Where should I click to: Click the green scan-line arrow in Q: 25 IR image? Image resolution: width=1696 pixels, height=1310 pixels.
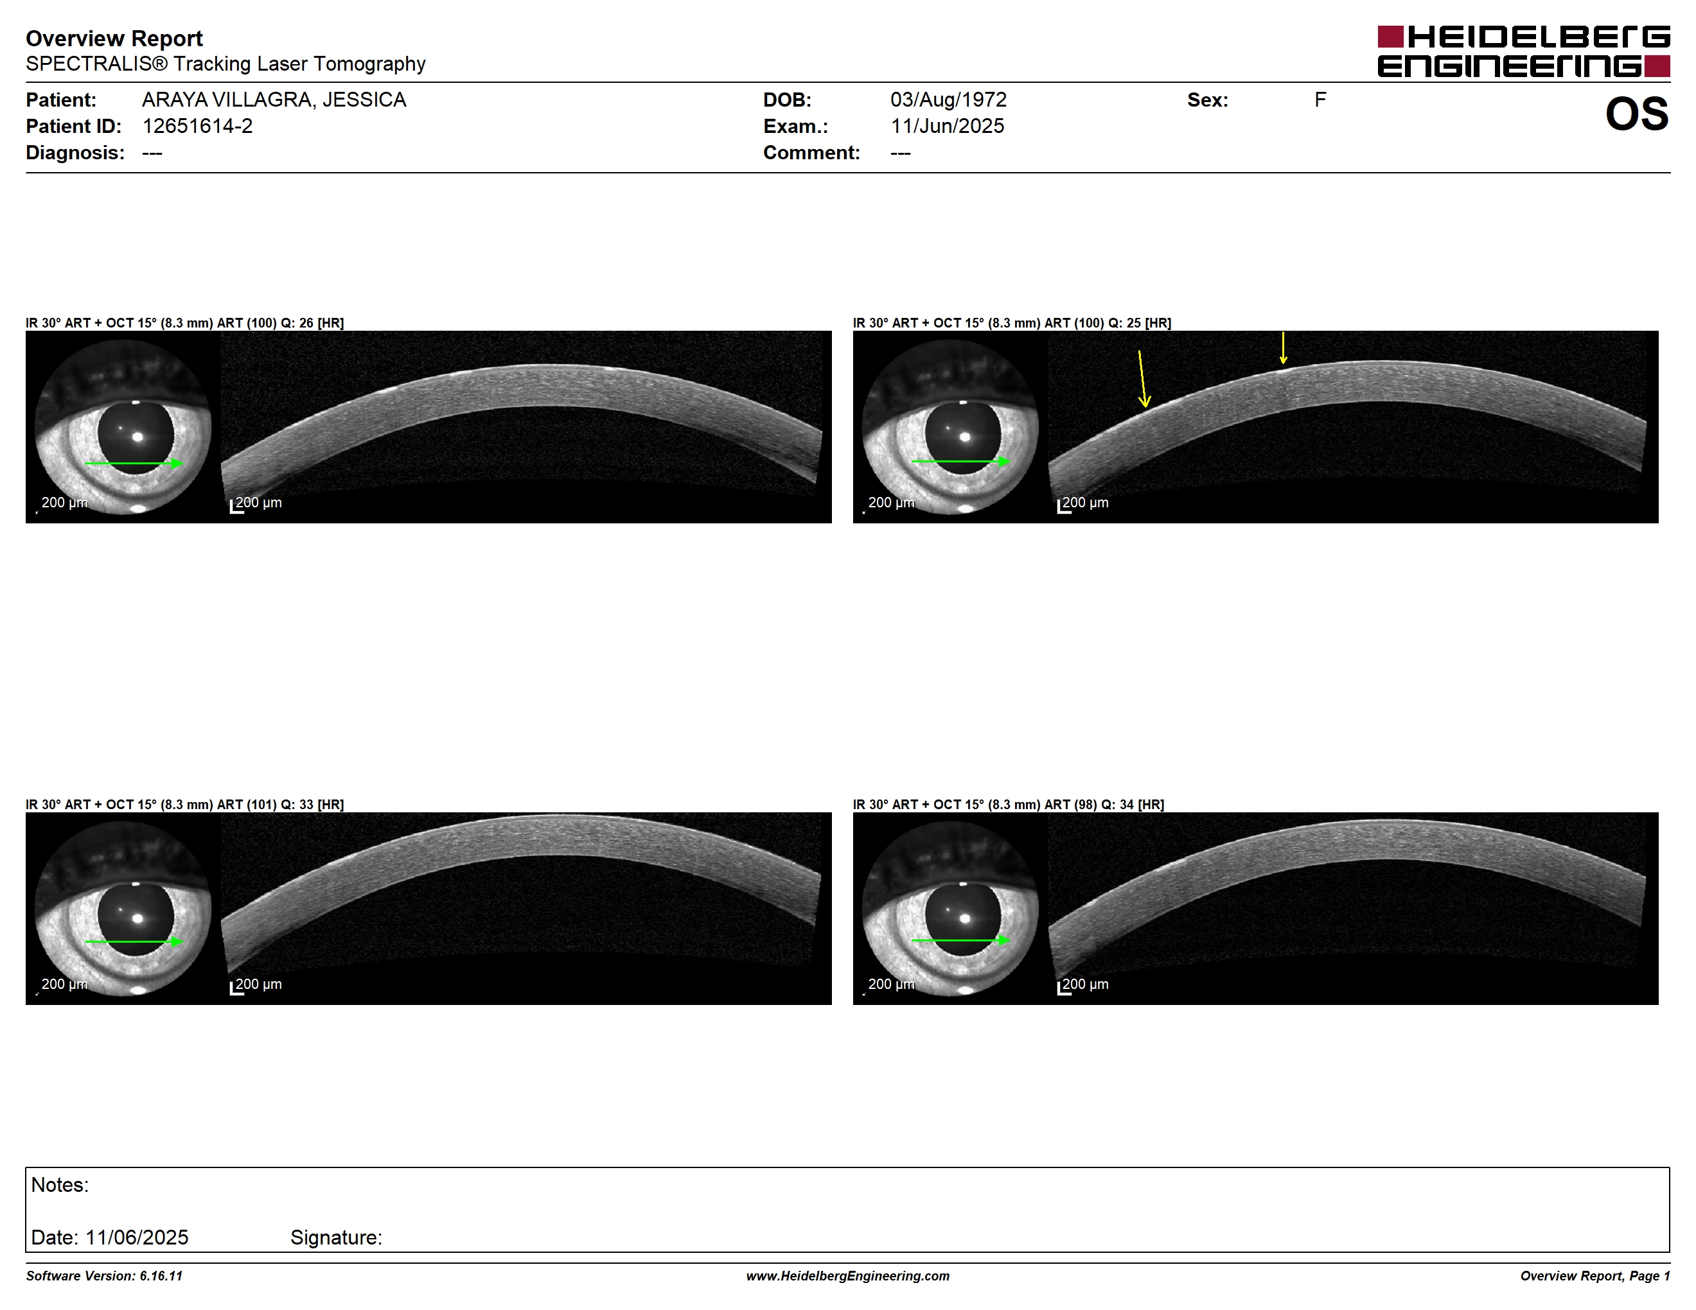tap(960, 461)
